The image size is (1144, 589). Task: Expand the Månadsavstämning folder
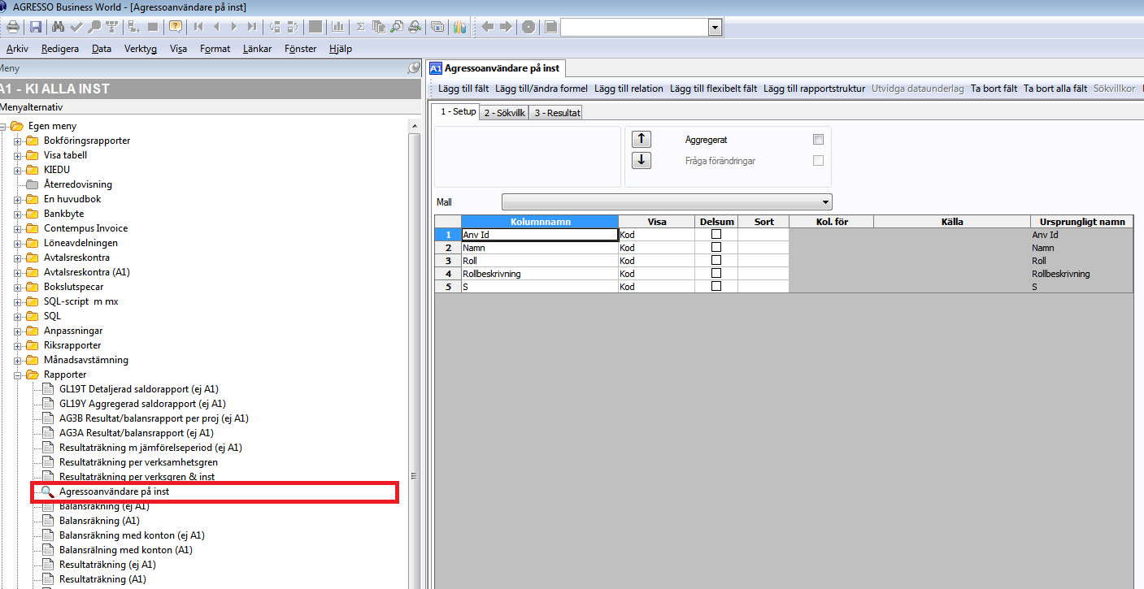18,360
